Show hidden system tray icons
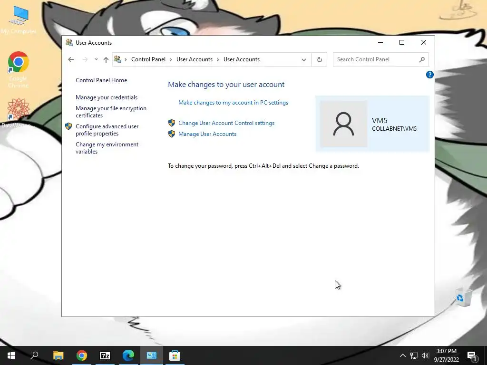This screenshot has width=487, height=365. [402, 355]
